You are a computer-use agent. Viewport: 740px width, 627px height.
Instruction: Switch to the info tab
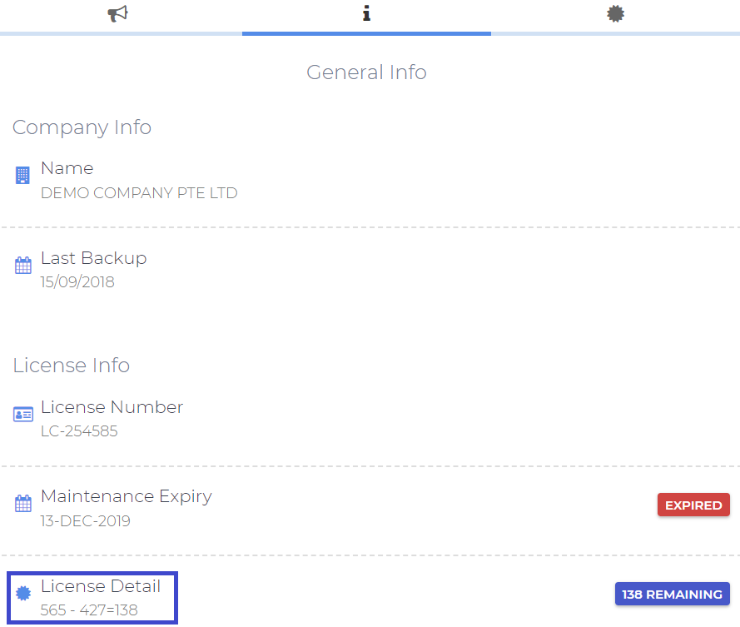[x=366, y=14]
